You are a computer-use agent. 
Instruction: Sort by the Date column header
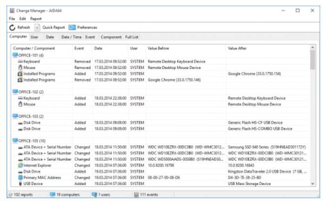[x=110, y=48]
